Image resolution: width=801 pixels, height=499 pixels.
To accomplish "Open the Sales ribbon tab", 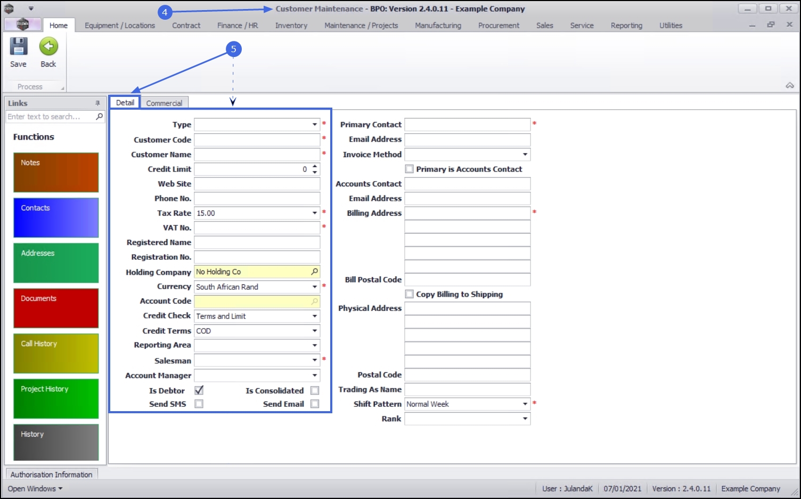I will click(545, 25).
